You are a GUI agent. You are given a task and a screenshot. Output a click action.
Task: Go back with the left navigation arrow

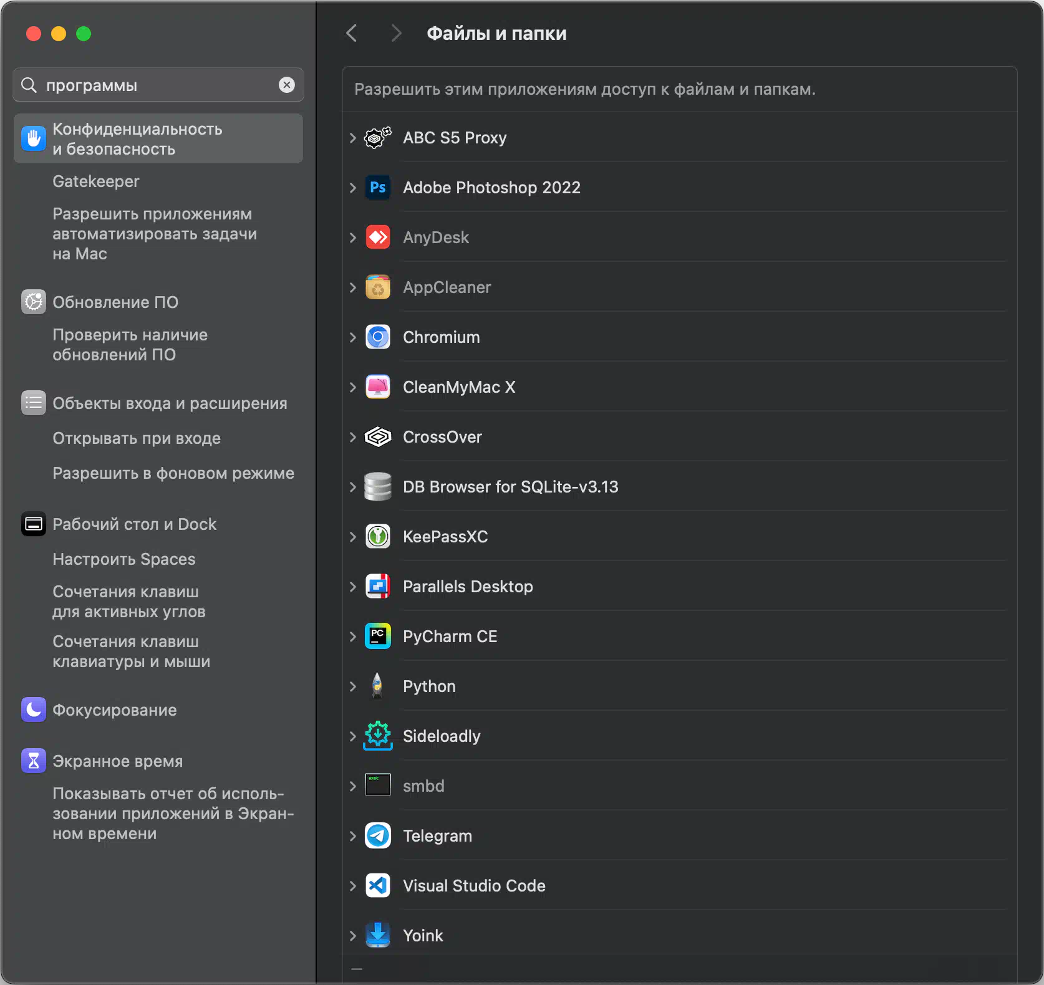pos(352,33)
